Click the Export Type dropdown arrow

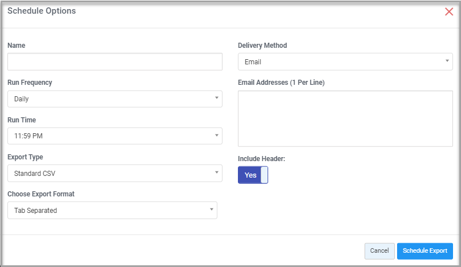coord(217,172)
